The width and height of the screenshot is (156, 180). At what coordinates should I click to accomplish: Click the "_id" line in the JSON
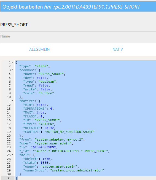(64, 151)
